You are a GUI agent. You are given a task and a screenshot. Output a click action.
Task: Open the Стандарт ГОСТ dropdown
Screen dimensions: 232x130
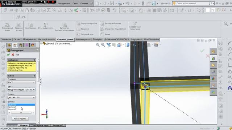(21, 82)
